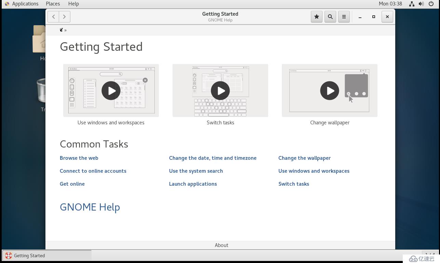This screenshot has height=263, width=440.
Task: Close the GNOME Help window
Action: click(387, 17)
